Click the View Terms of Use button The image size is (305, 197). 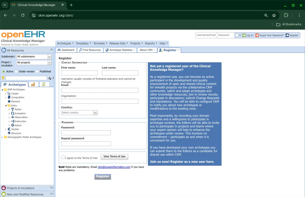coord(114,157)
